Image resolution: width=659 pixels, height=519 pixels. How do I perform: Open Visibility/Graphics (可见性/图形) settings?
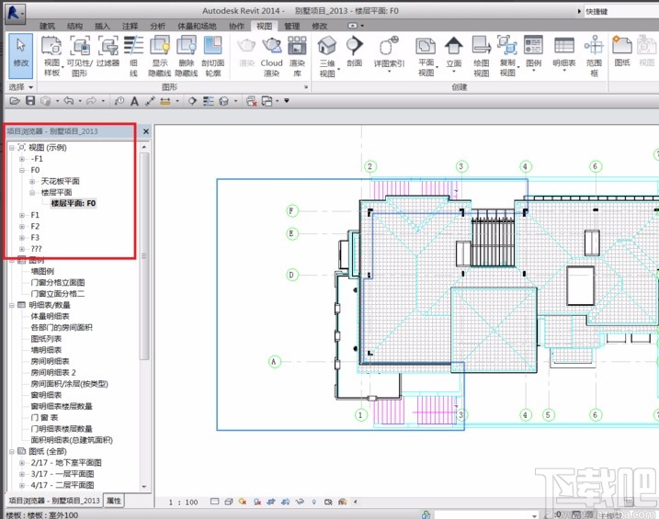click(x=79, y=56)
